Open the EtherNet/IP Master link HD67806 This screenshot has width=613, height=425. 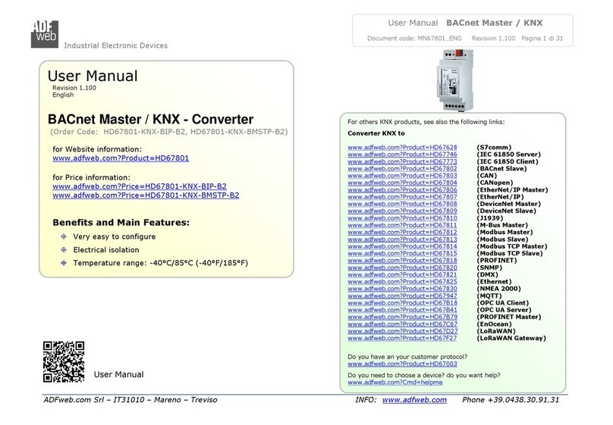pos(402,189)
